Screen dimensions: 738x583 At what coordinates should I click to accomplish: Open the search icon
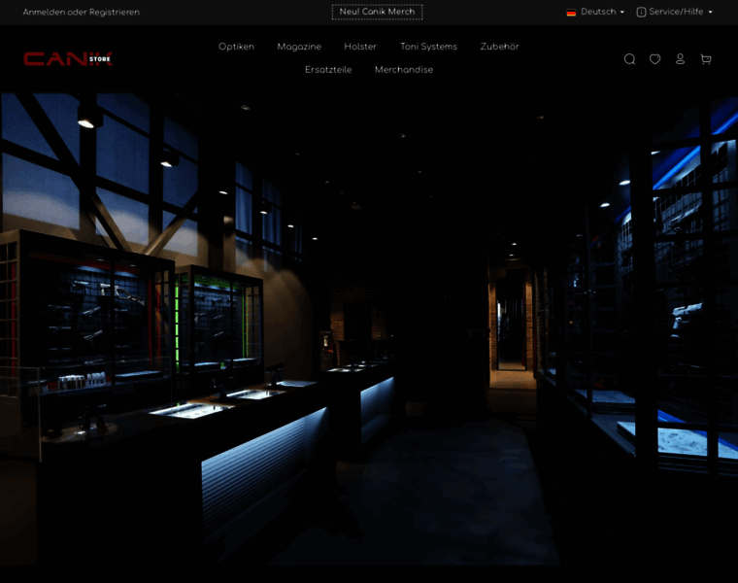pyautogui.click(x=629, y=59)
